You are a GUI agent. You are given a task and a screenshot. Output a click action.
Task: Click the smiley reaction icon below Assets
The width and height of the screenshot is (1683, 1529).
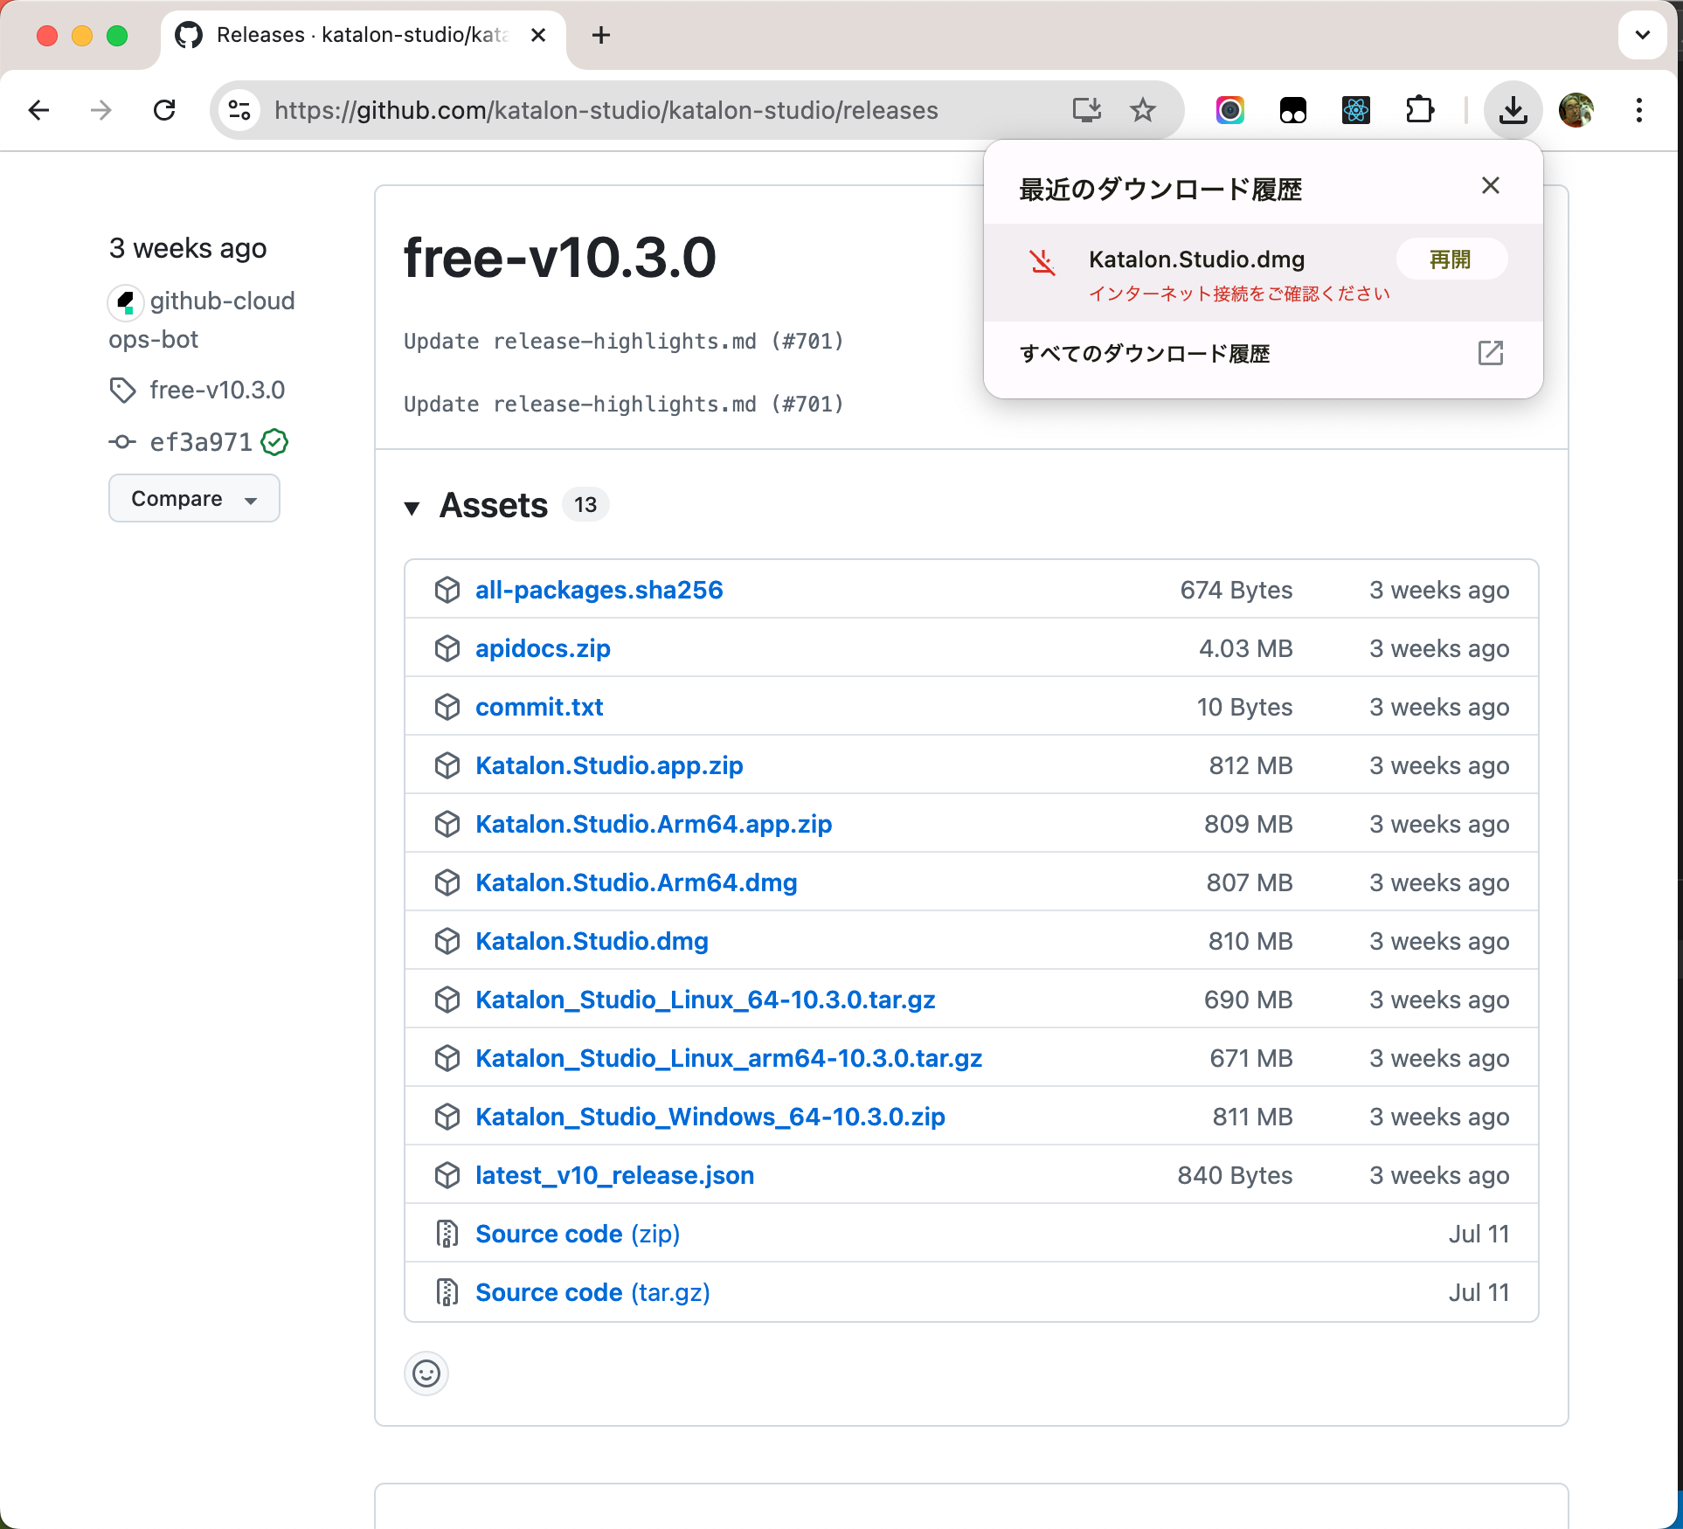[x=426, y=1373]
